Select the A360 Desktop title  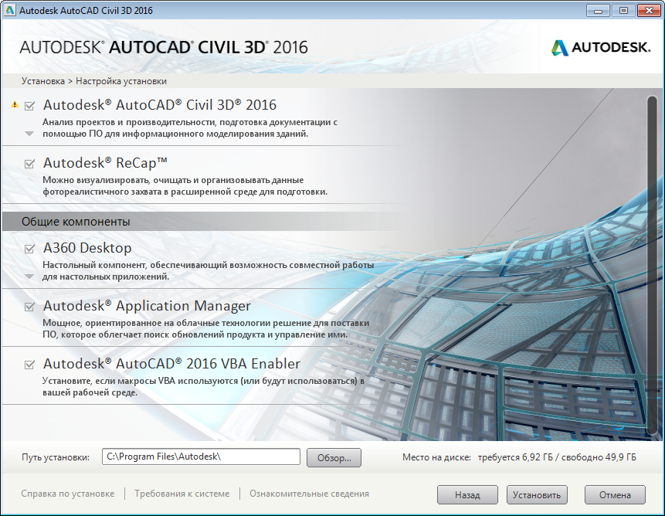coord(87,248)
